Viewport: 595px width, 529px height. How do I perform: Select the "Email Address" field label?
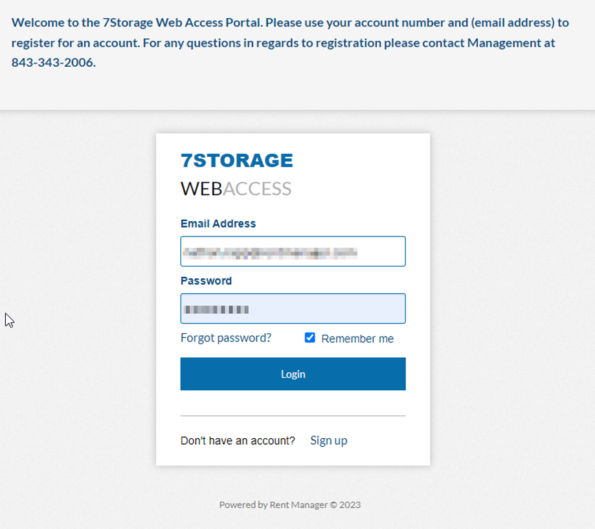pos(218,224)
